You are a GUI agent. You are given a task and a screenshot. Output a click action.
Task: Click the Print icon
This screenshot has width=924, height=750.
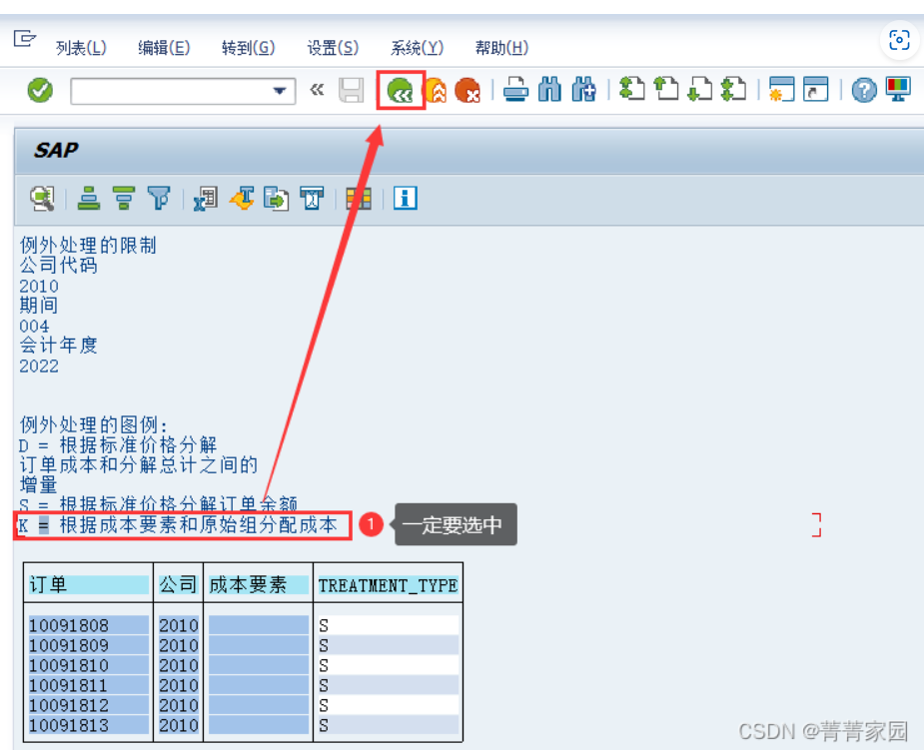(515, 90)
